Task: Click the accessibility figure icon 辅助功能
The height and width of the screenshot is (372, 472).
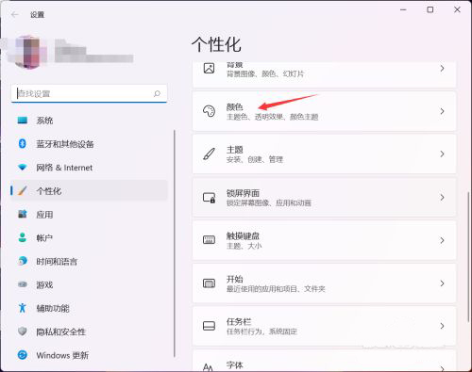Action: (23, 308)
